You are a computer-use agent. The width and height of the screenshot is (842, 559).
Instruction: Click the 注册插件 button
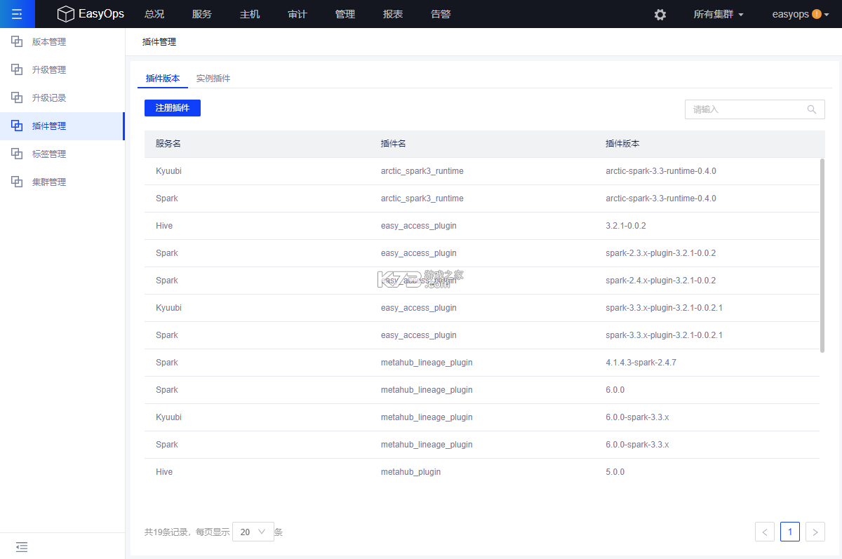click(173, 108)
